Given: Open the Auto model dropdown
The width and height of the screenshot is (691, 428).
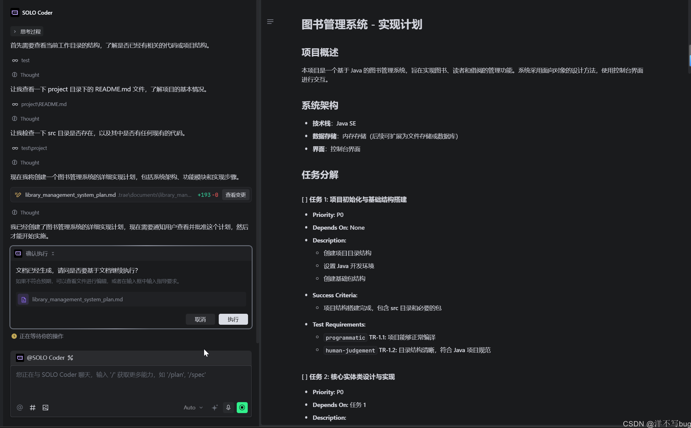Looking at the screenshot, I should 193,408.
